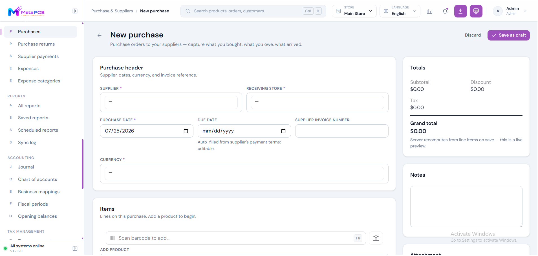The width and height of the screenshot is (538, 256).
Task: Open Opening balances in sidebar
Action: click(x=40, y=216)
